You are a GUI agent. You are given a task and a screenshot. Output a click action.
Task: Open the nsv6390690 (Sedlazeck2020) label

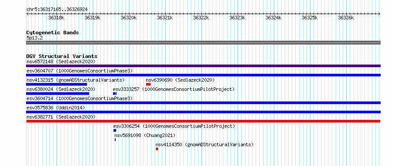181,80
